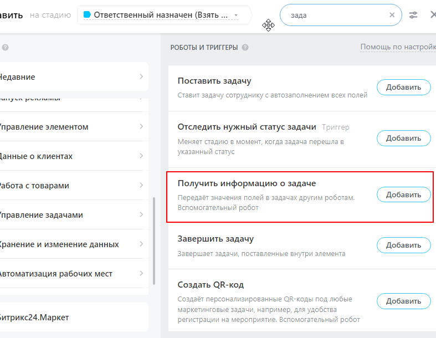The image size is (436, 338).
Task: Open Работа с товарами category
Action: 72,186
